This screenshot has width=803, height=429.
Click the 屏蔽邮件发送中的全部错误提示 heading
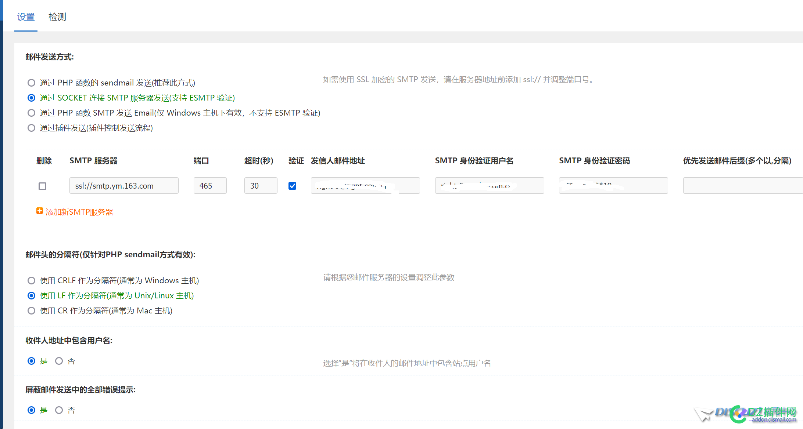tap(80, 390)
